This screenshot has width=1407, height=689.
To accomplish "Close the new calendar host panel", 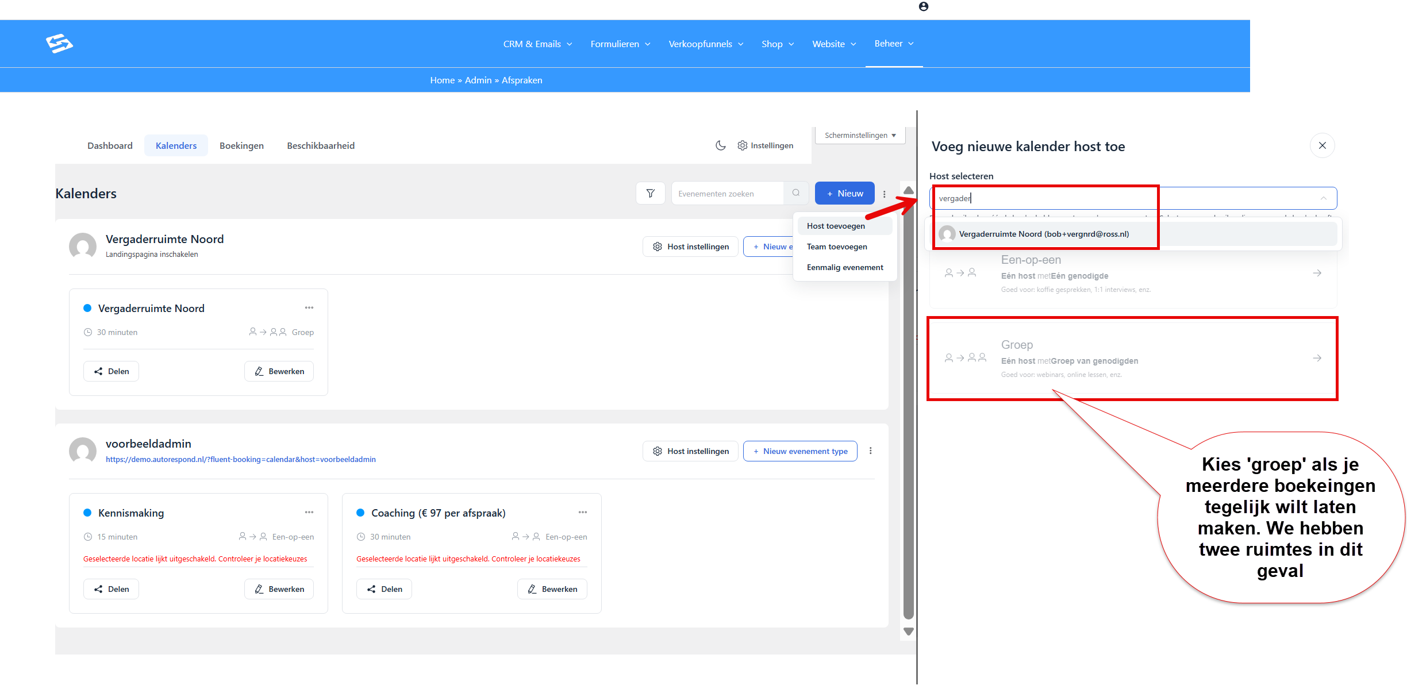I will tap(1322, 145).
